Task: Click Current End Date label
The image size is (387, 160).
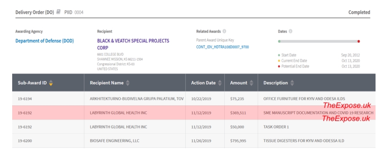Action: [x=294, y=61]
